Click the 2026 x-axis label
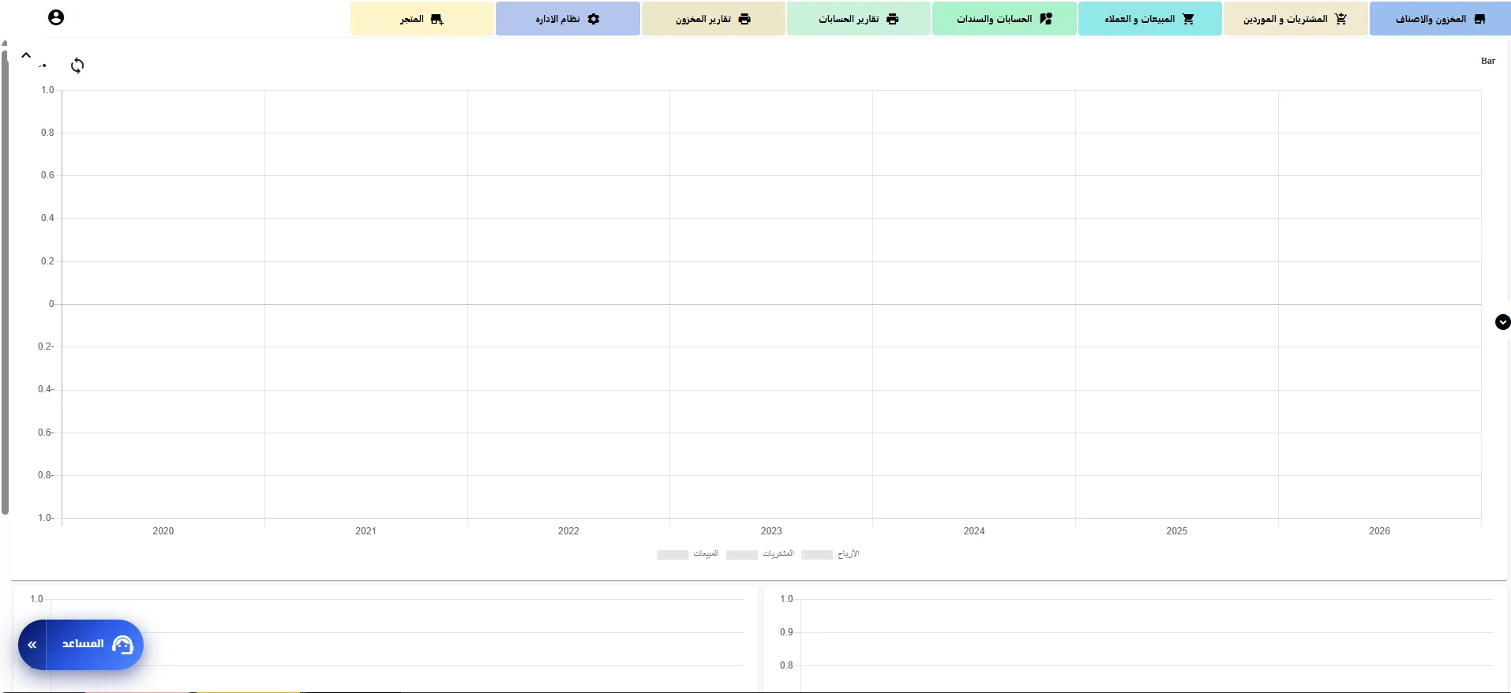Image resolution: width=1511 pixels, height=693 pixels. click(1379, 531)
